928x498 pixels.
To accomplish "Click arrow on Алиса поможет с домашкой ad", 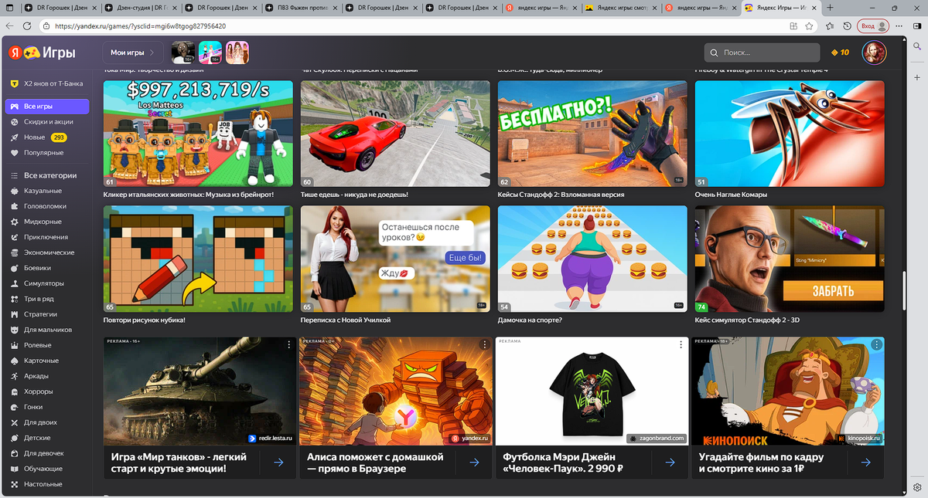I will (475, 462).
